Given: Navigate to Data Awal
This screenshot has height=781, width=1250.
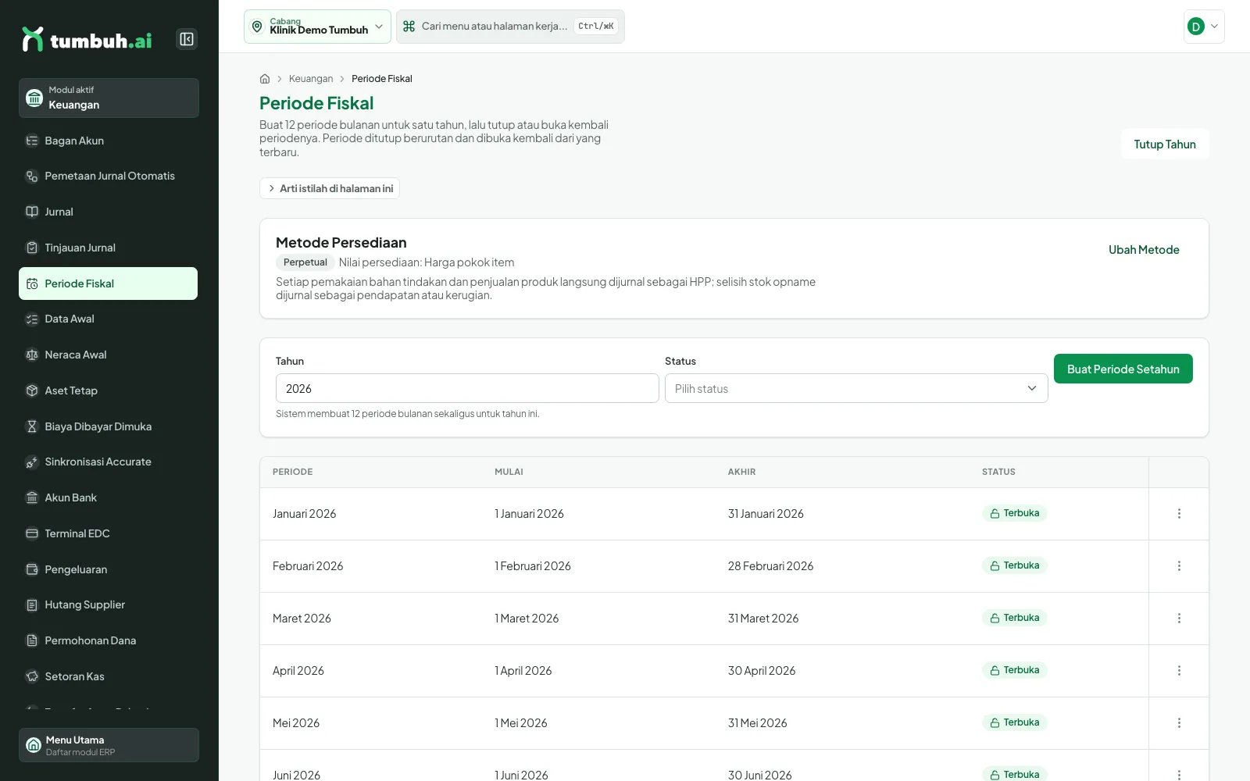Looking at the screenshot, I should (x=109, y=319).
